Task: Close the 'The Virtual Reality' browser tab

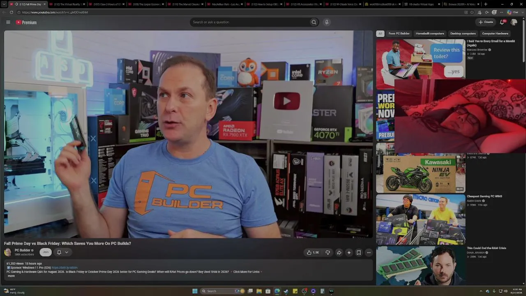Action: [84, 4]
